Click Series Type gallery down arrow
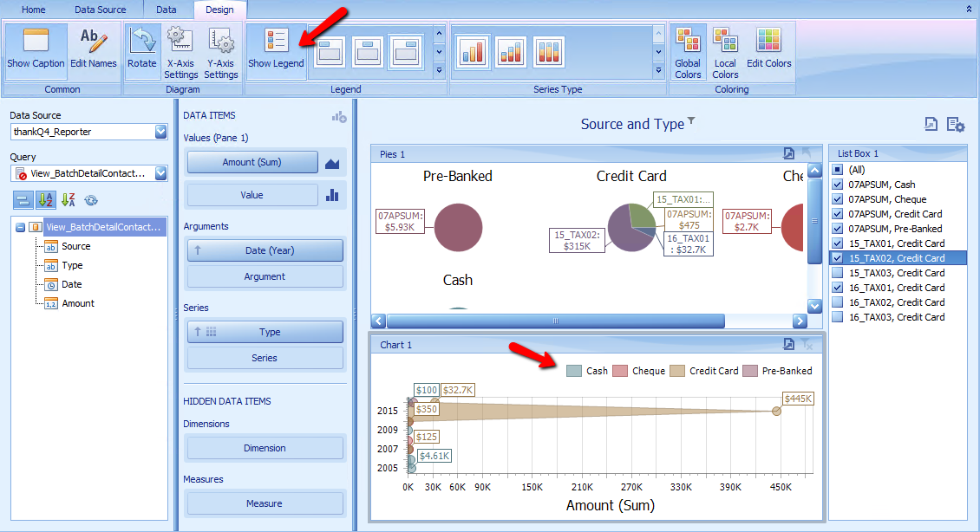Viewport: 980px width, 532px height. (658, 52)
